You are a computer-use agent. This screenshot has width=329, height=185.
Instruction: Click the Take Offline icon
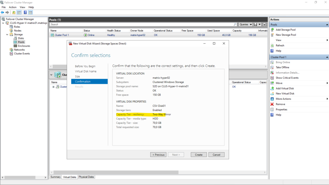(x=272, y=67)
